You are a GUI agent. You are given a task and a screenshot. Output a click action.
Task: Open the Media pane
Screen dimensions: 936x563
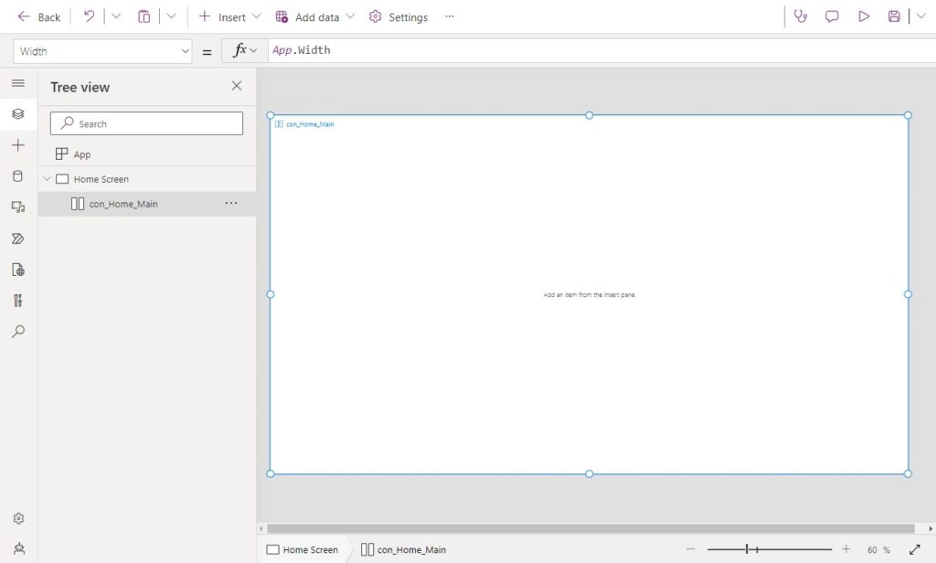16,207
